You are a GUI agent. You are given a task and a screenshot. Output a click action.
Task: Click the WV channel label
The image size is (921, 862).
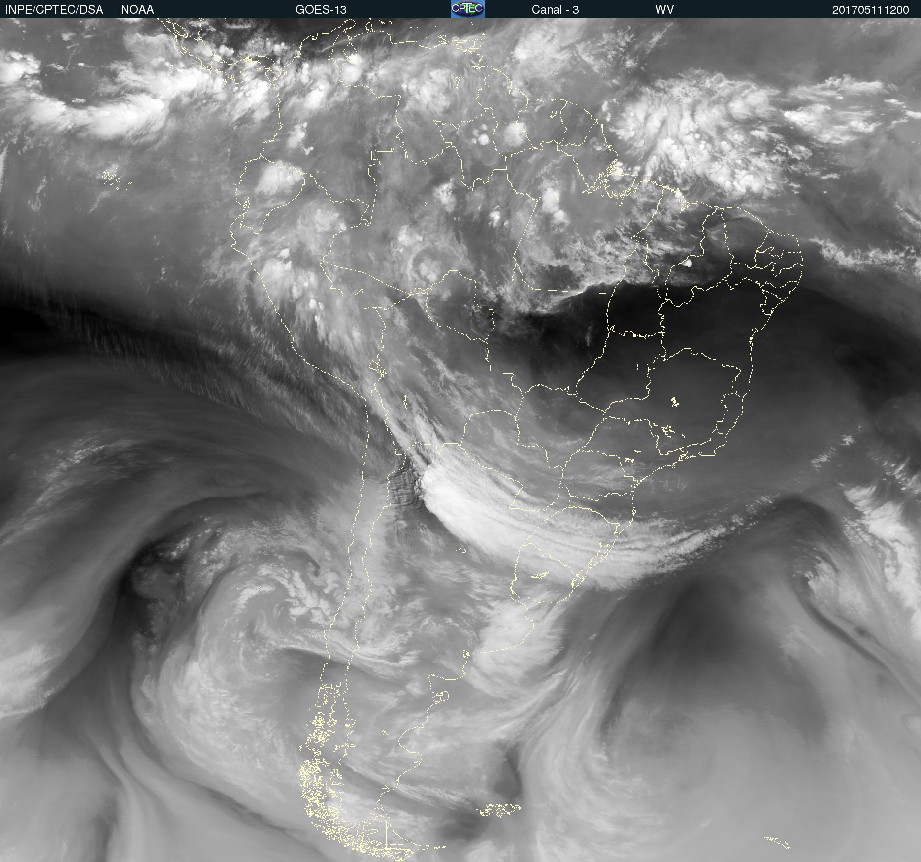[664, 10]
